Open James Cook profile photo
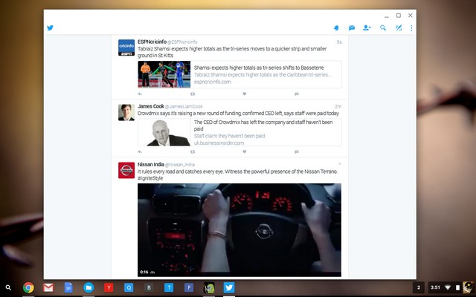Viewport: 476px width, 297px height. coord(126,112)
